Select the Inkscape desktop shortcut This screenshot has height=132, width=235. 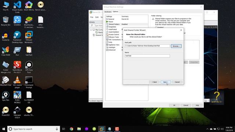17,113
